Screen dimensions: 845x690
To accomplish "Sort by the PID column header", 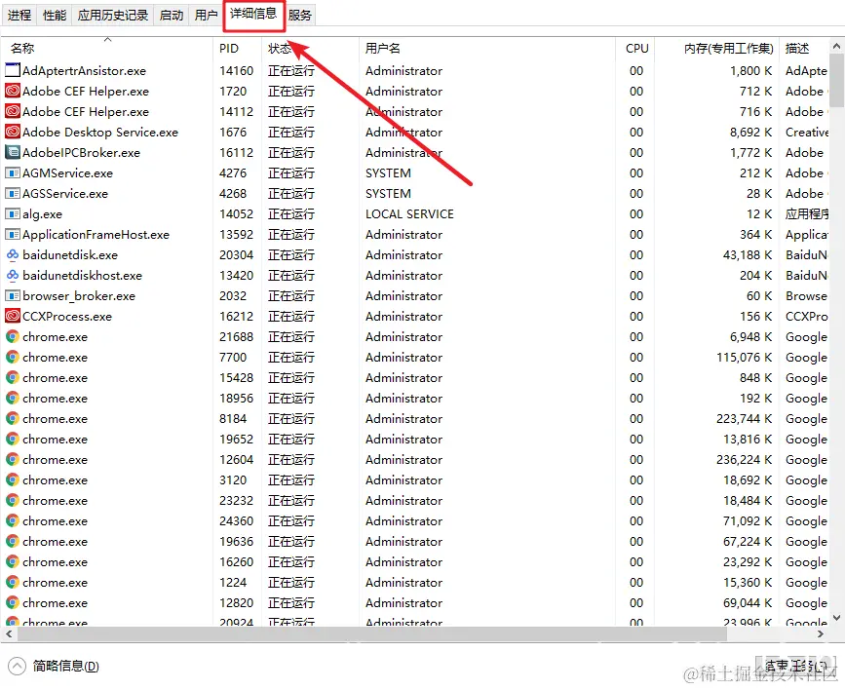I will click(237, 49).
